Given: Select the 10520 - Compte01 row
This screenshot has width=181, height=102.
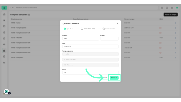Looking at the screenshot, I should click(x=94, y=58).
